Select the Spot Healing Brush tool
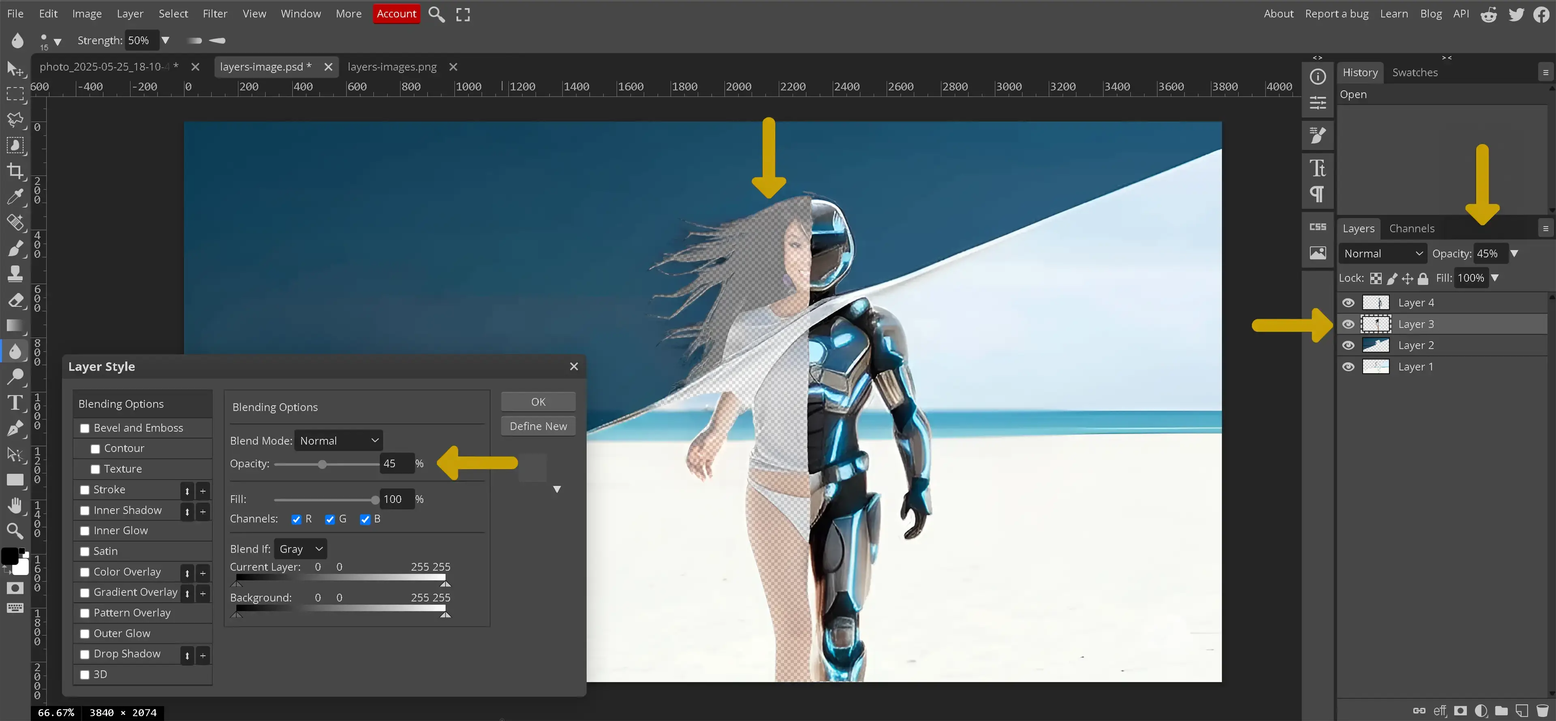 15,222
